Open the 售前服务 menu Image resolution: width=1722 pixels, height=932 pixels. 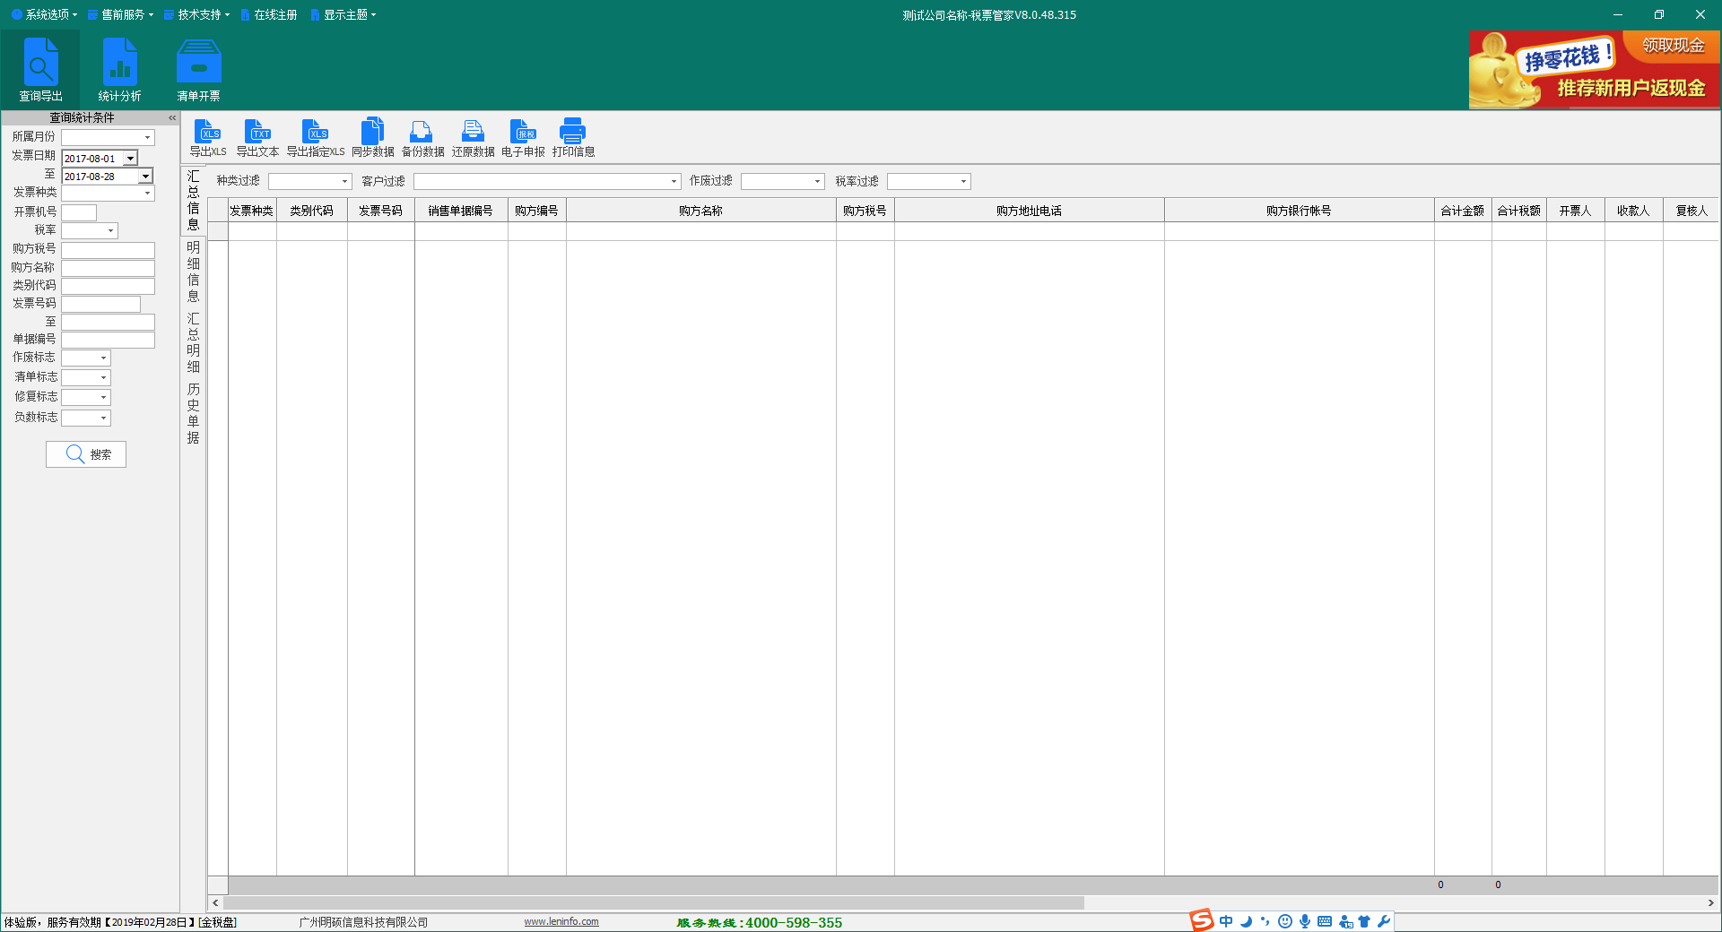pos(121,14)
